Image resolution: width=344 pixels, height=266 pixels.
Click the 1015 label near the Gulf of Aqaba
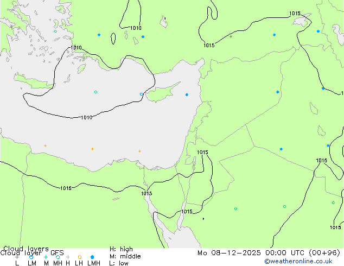pos(187,211)
